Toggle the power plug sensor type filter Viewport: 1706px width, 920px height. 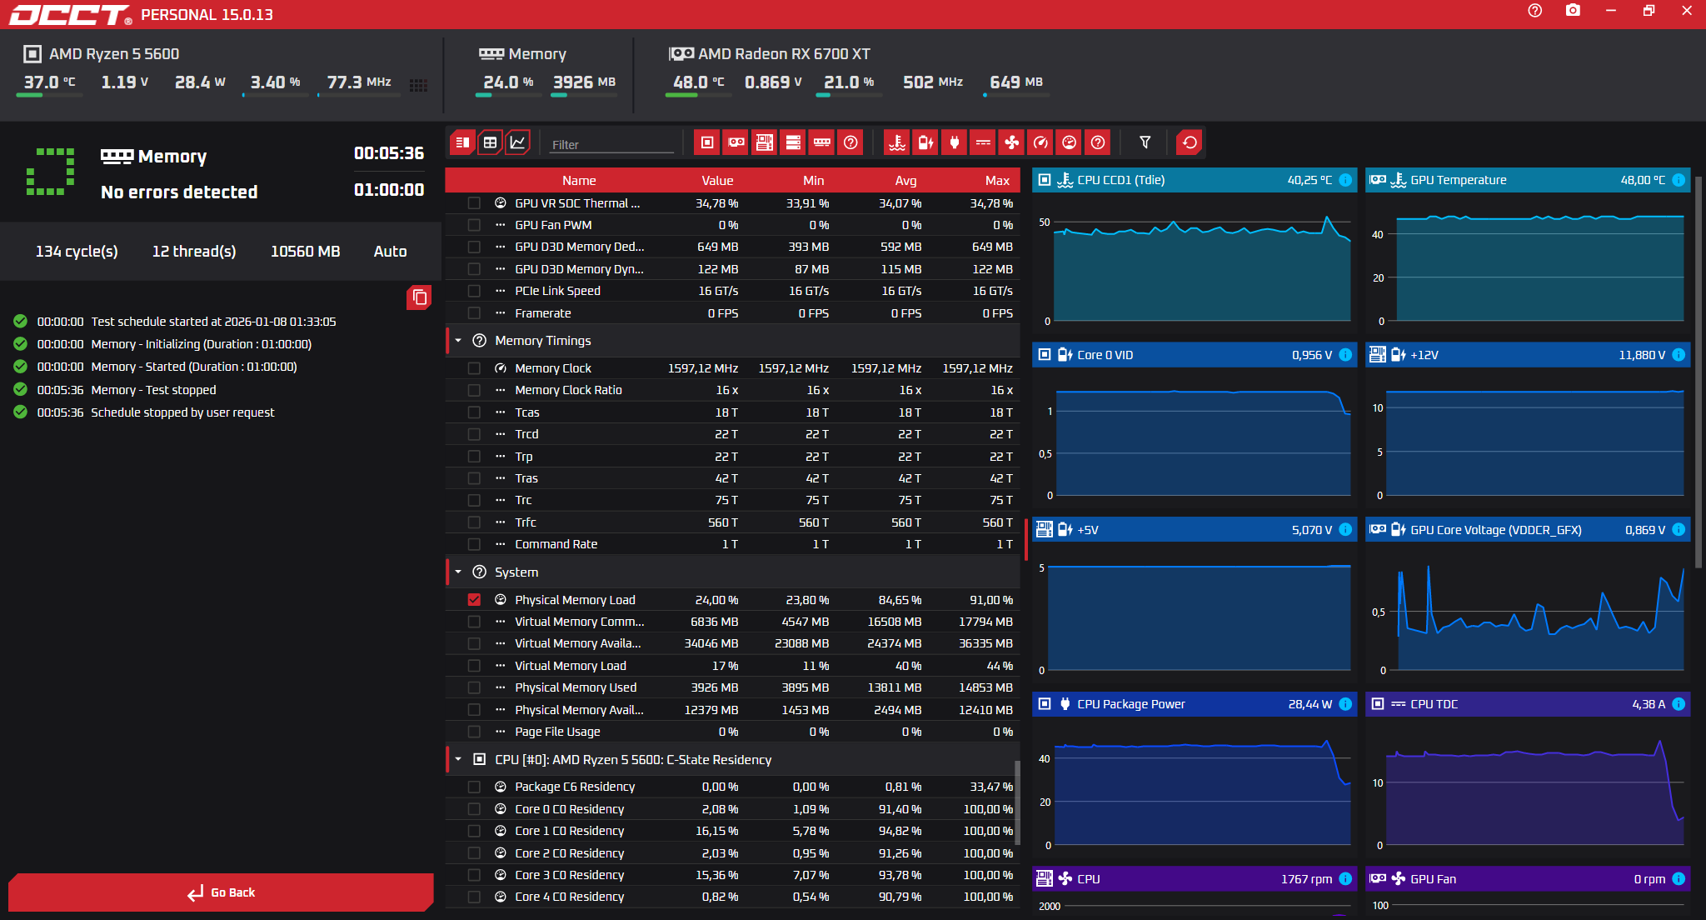955,142
